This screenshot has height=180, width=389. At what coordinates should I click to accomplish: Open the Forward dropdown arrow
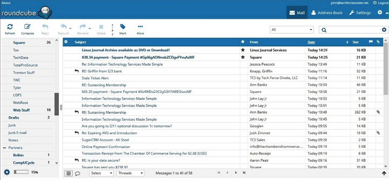(90, 28)
